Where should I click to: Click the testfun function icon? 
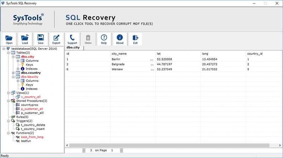coord(18,141)
